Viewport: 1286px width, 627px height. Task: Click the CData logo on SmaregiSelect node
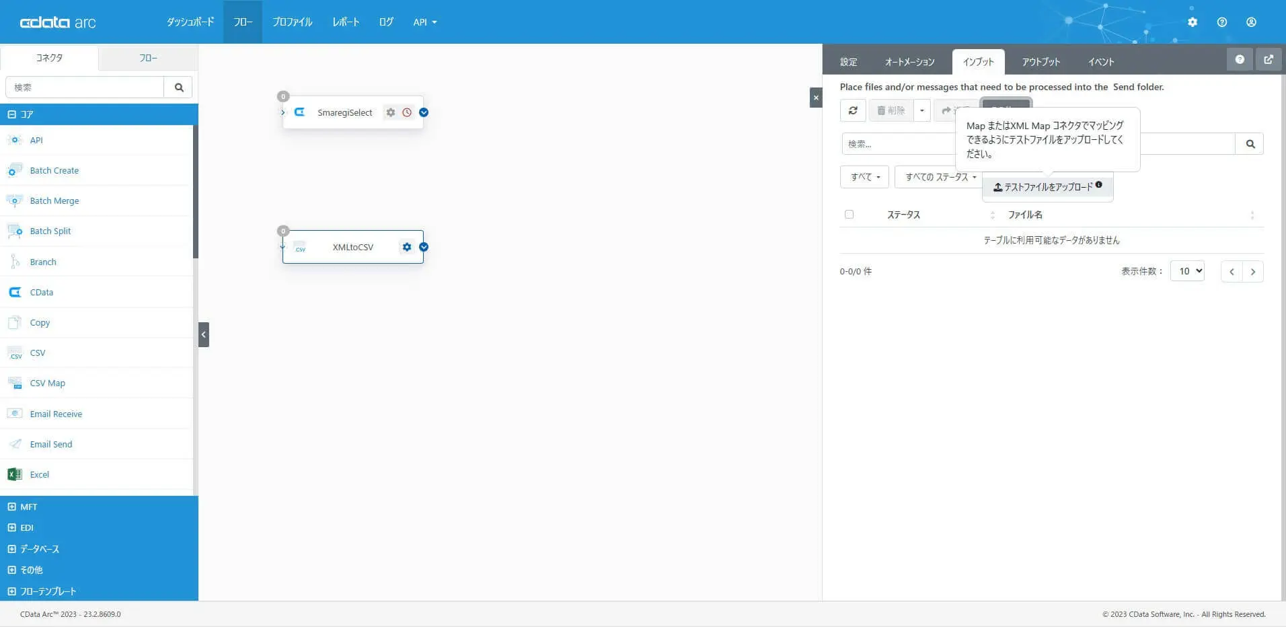(x=300, y=112)
